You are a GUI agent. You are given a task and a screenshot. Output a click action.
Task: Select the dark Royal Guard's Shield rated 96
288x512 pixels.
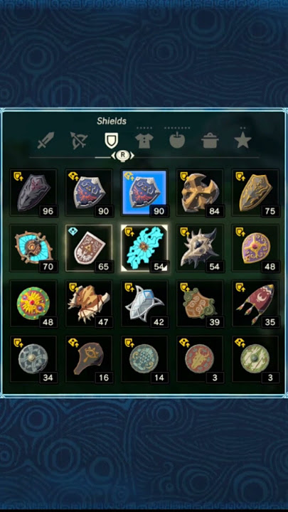click(33, 192)
